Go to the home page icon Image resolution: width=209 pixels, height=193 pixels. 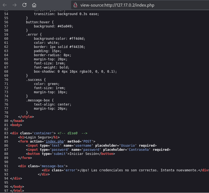pos(34,5)
